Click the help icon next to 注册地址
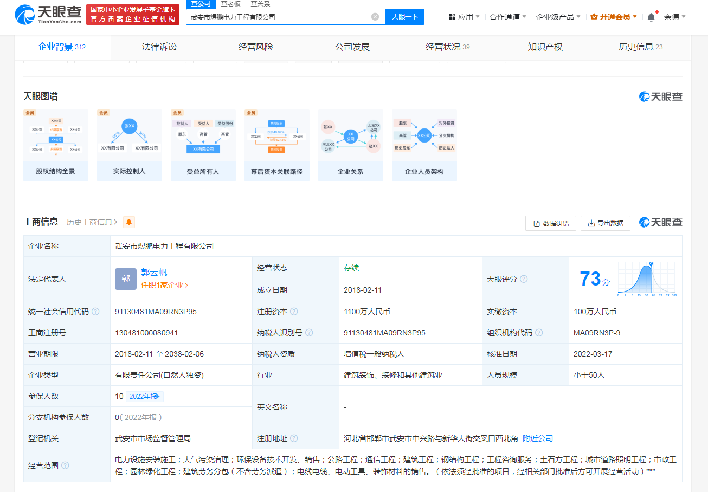Viewport: 708px width, 492px height. [x=294, y=438]
